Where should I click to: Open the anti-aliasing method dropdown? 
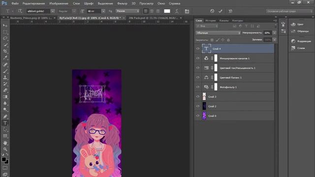tap(127, 11)
